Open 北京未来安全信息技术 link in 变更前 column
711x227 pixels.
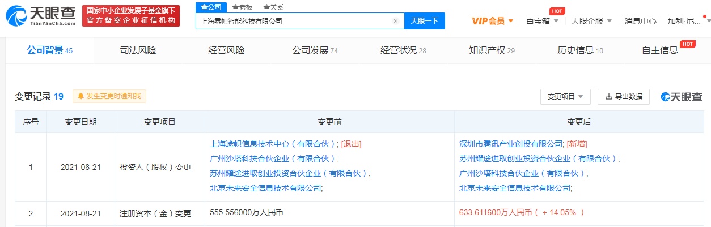(x=265, y=188)
